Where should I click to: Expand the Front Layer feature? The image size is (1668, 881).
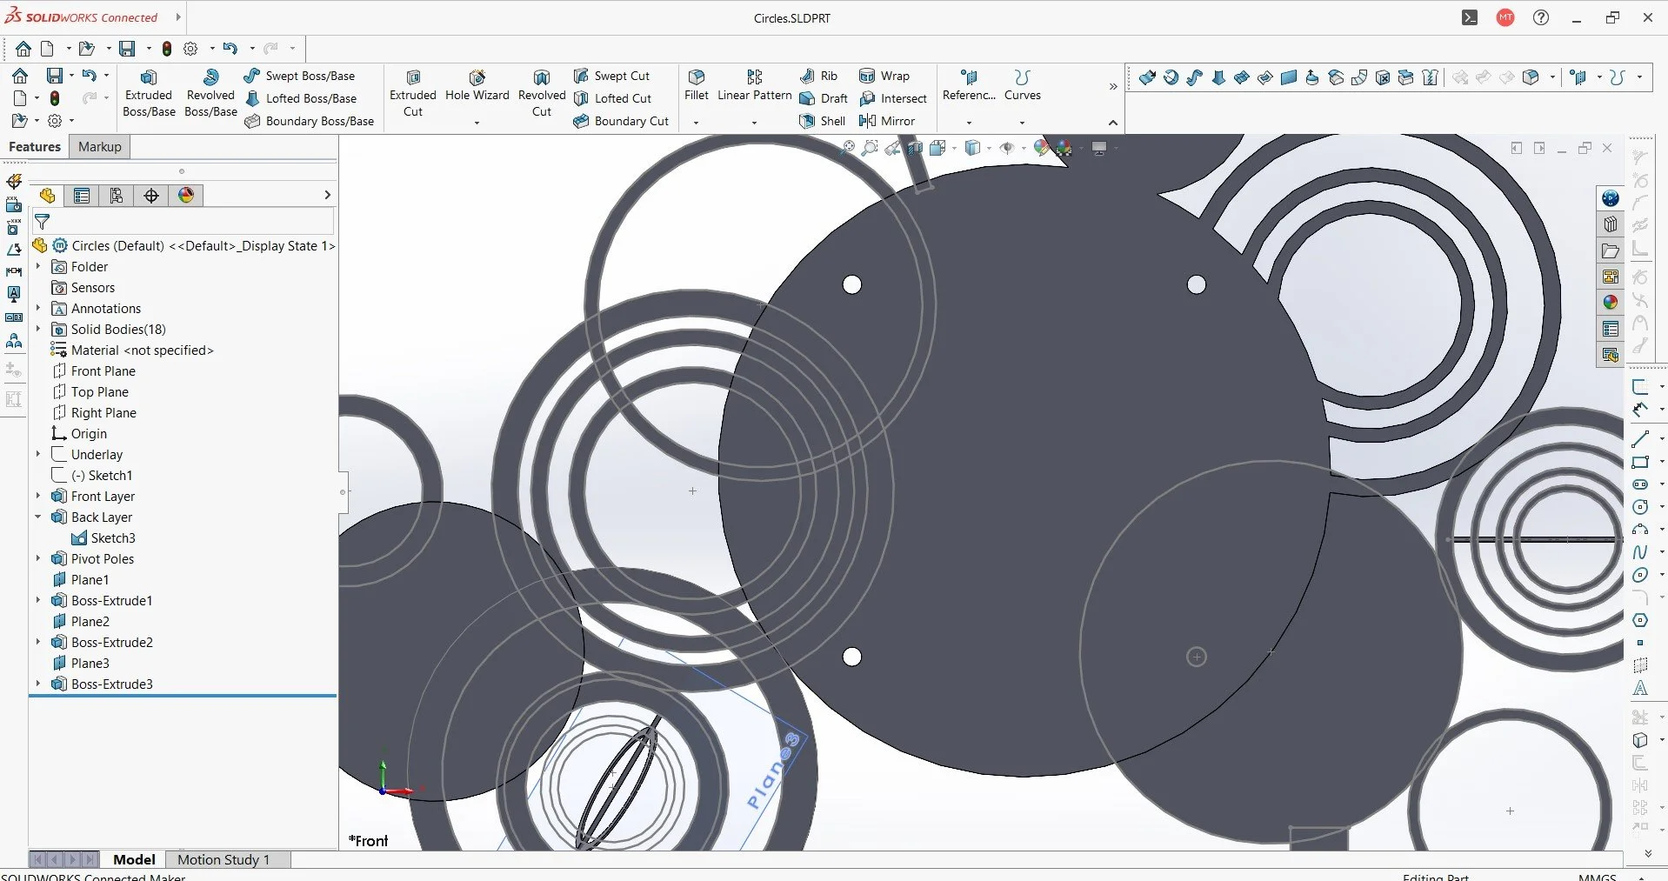tap(37, 497)
